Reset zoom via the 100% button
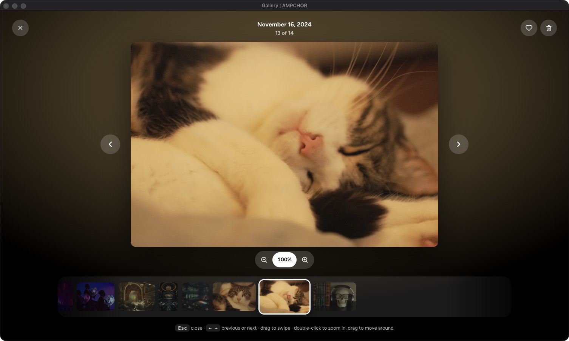 click(284, 260)
